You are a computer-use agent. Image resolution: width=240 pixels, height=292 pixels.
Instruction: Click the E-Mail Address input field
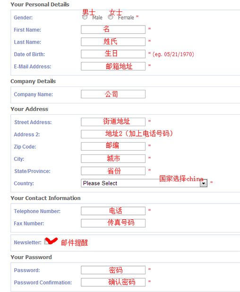click(x=113, y=66)
